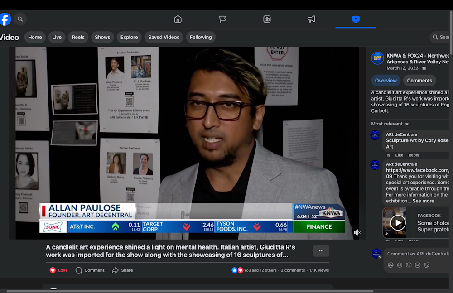Open the insights chart icon in top bar
The height and width of the screenshot is (293, 453).
tap(267, 19)
